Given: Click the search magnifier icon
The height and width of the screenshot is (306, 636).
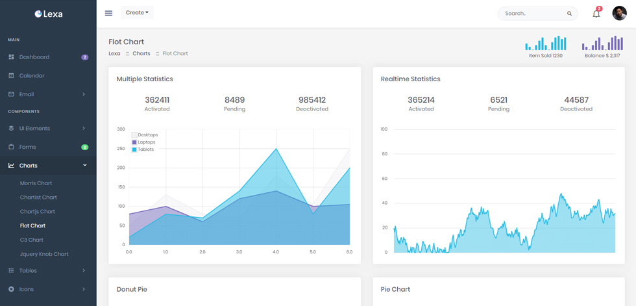Looking at the screenshot, I should coord(570,14).
